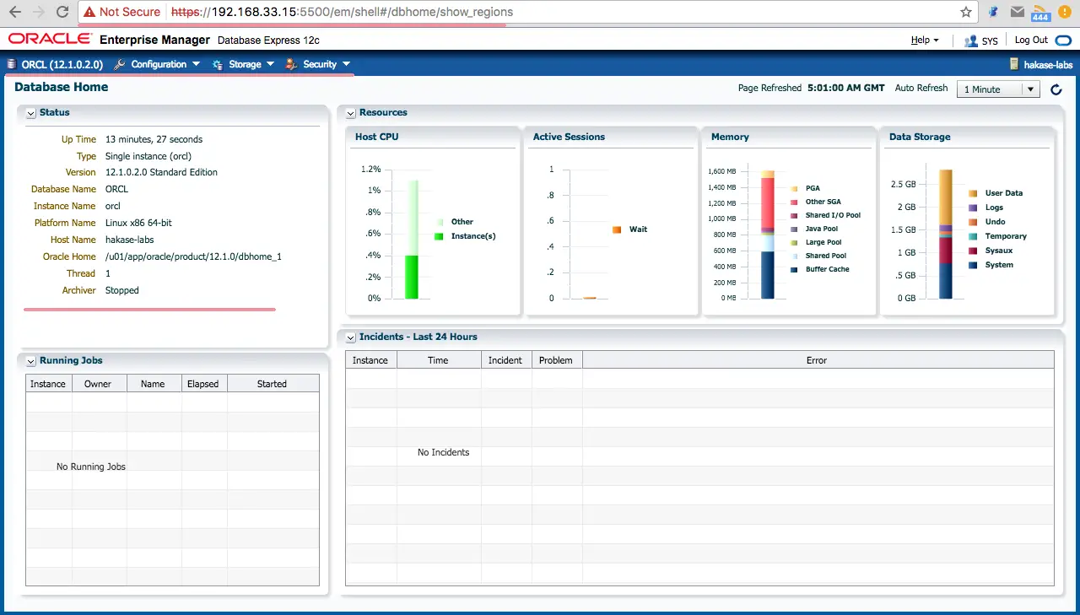Screen dimensions: 1080x615
Task: Click the browser back arrow
Action: pyautogui.click(x=14, y=13)
